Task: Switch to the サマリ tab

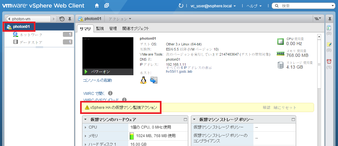Action: point(85,28)
